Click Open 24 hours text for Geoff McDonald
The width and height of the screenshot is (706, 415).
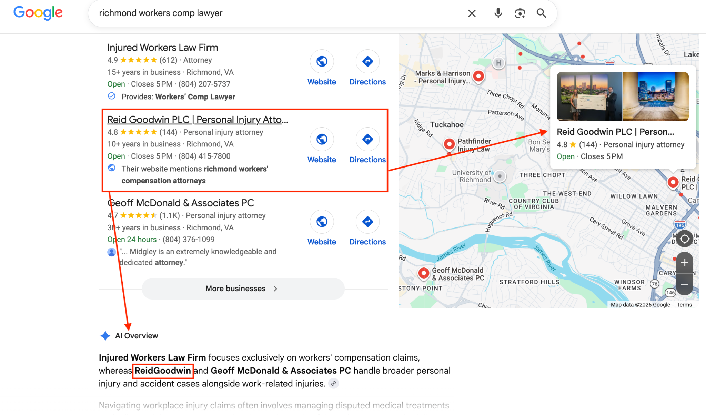pos(132,239)
